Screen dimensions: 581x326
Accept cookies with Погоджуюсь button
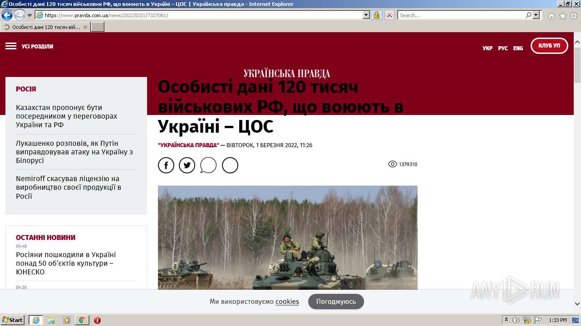point(336,302)
